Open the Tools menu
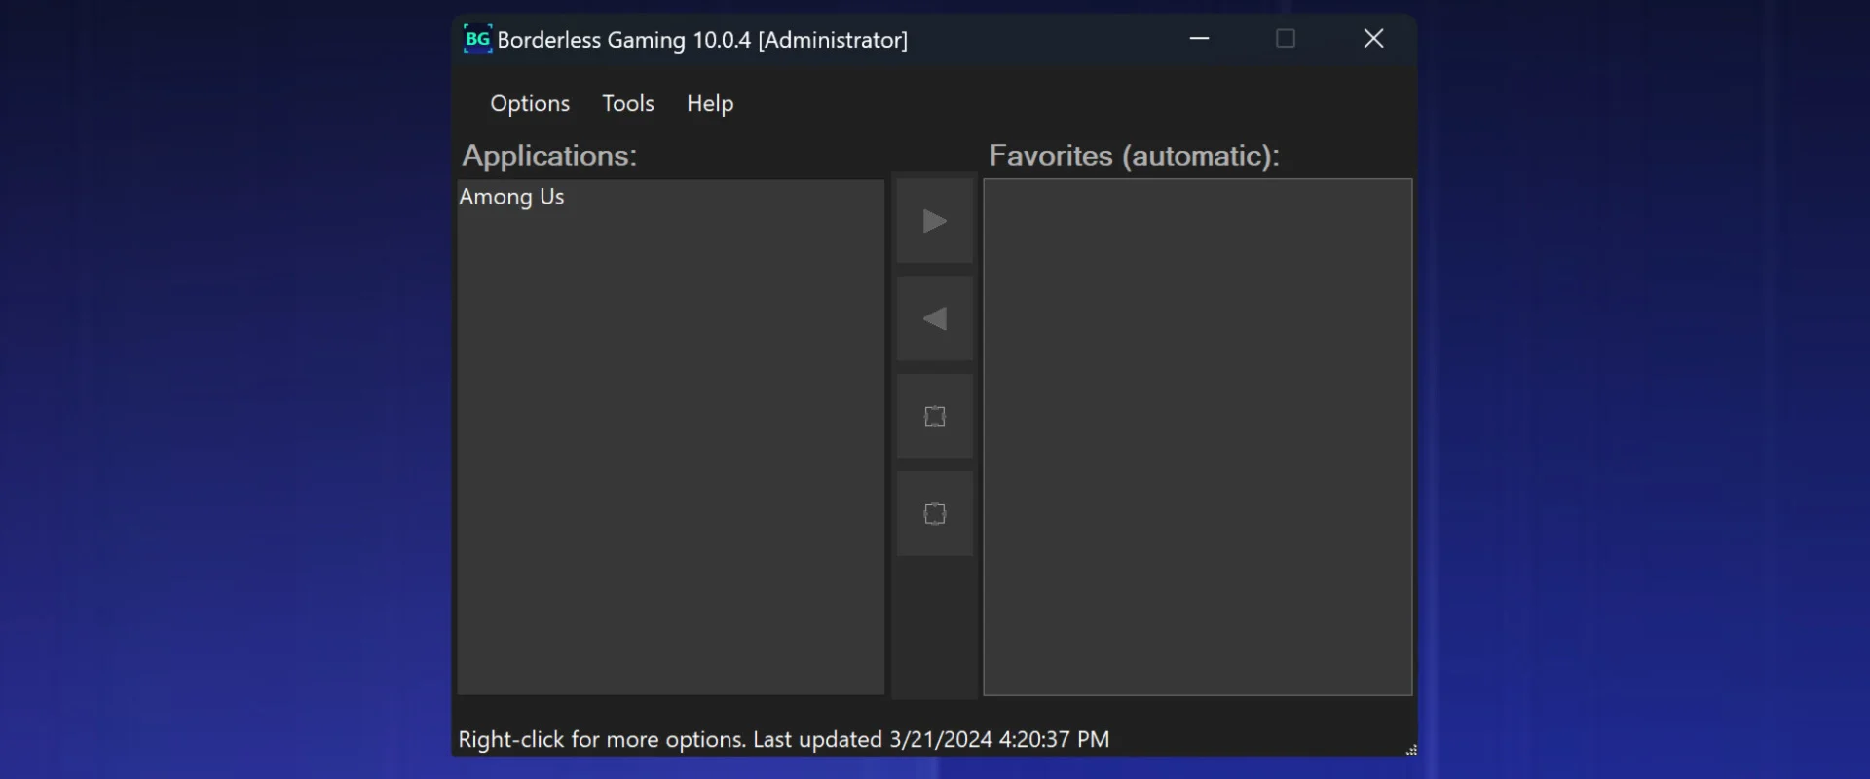This screenshot has width=1870, height=779. [x=628, y=103]
